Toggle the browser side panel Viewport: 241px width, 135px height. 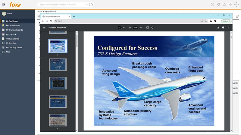coord(215,21)
